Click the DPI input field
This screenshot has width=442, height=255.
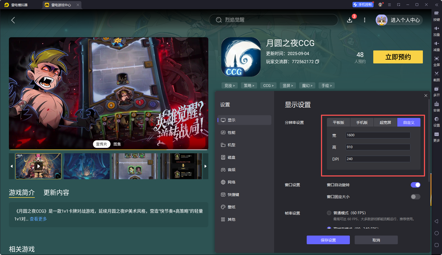point(378,159)
